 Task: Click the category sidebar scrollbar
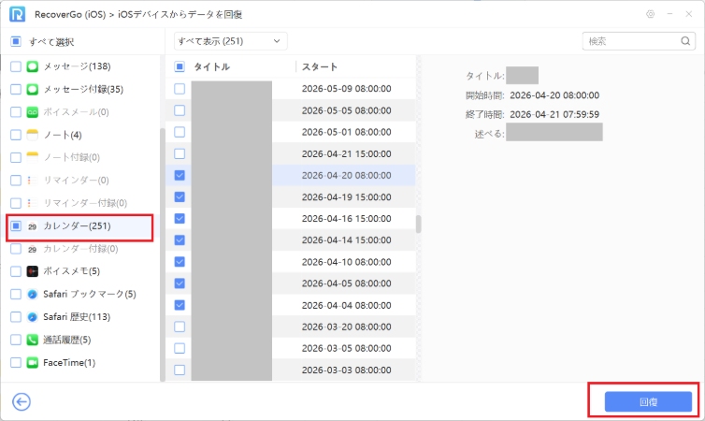pos(163,254)
